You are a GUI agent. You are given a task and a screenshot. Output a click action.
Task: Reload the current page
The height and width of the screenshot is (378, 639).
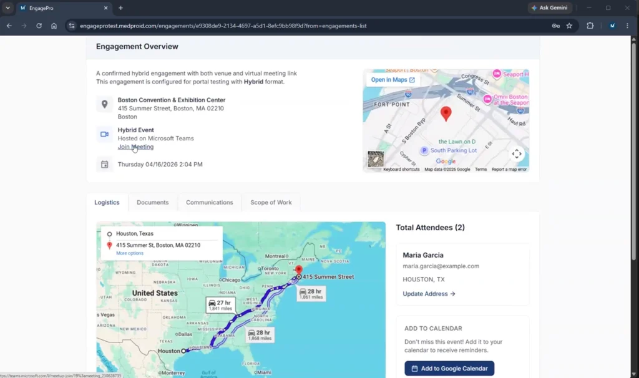coord(39,26)
